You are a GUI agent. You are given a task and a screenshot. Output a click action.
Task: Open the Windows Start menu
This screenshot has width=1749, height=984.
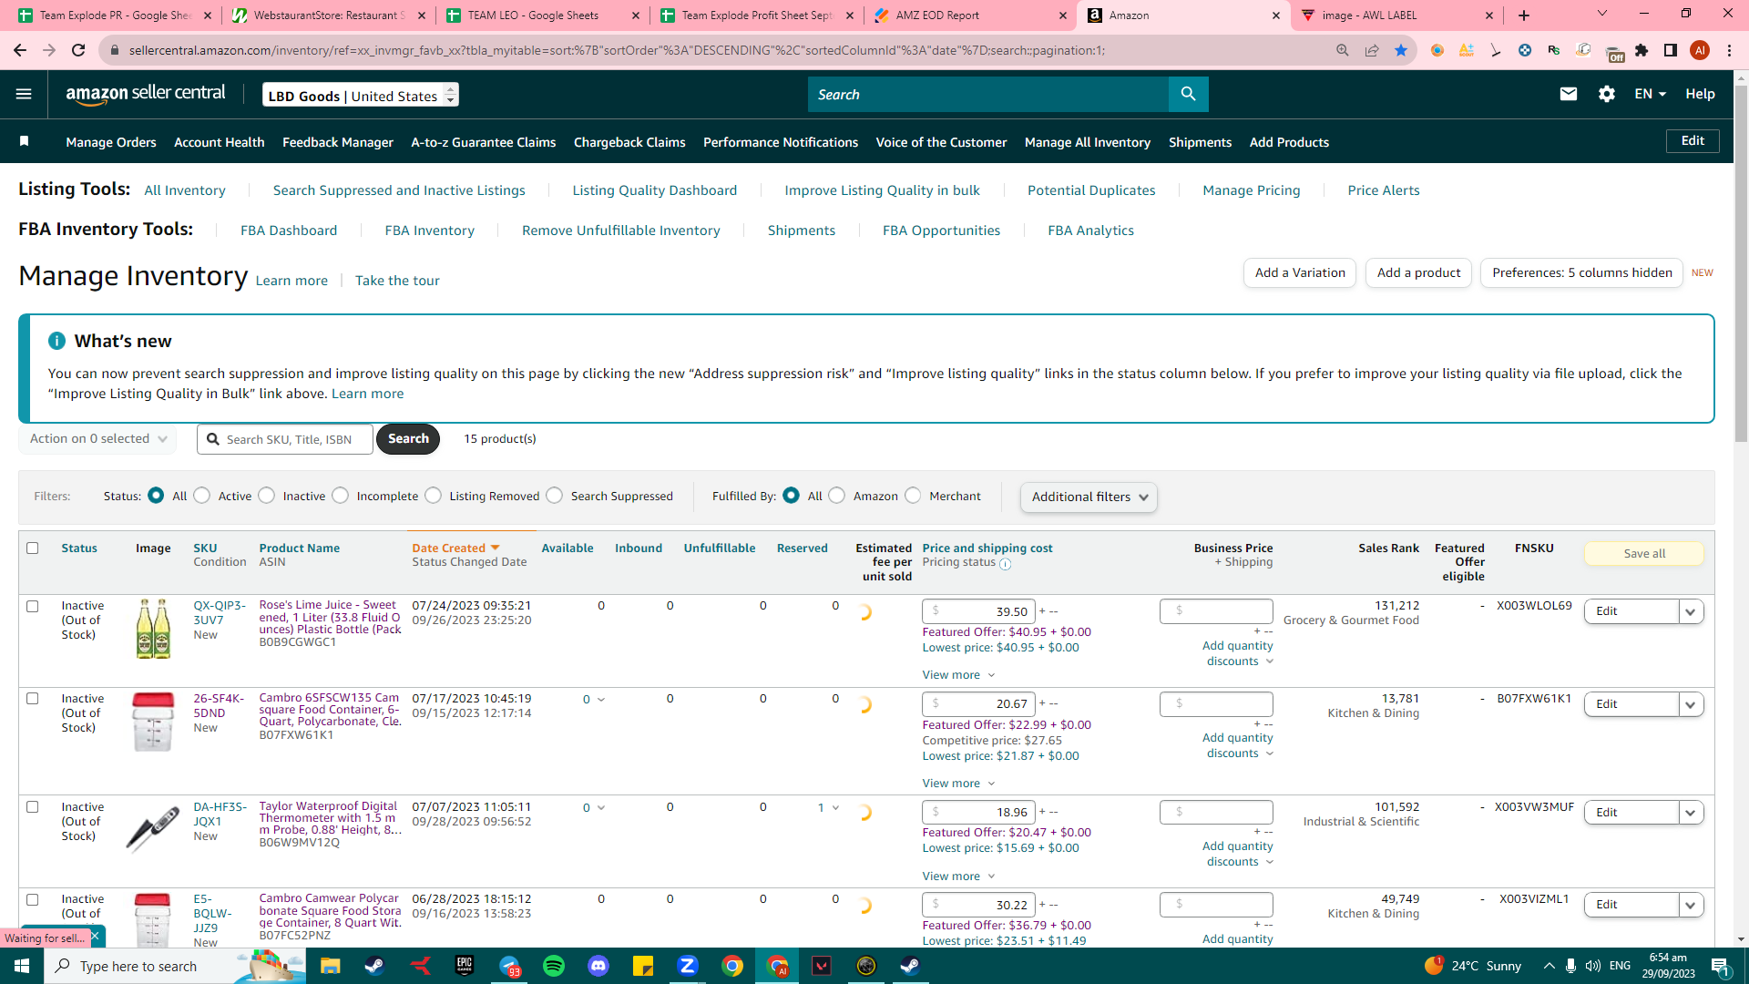coord(22,966)
